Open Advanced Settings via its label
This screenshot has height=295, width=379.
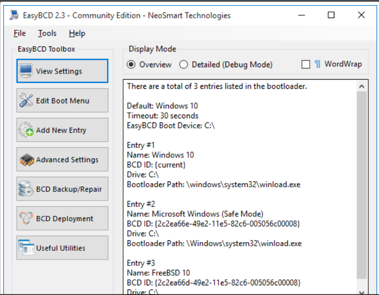67,160
